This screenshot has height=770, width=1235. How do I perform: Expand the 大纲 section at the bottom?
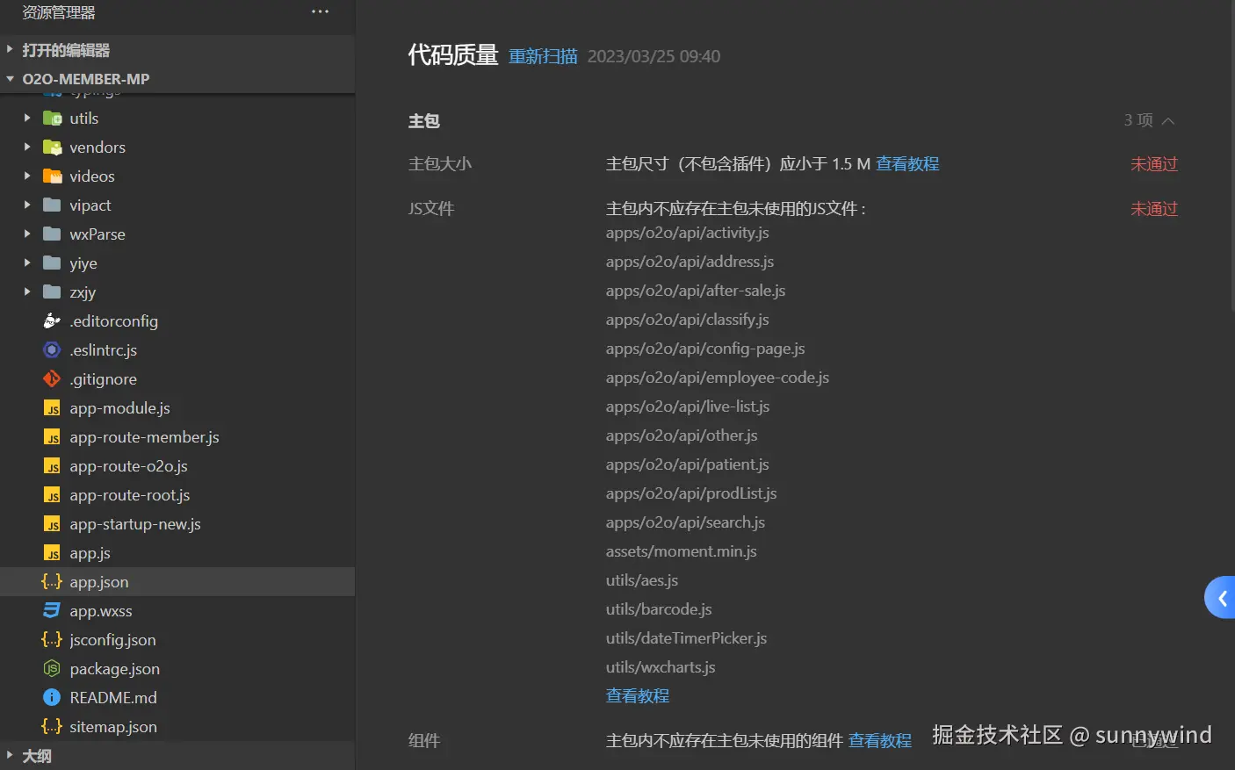click(9, 755)
